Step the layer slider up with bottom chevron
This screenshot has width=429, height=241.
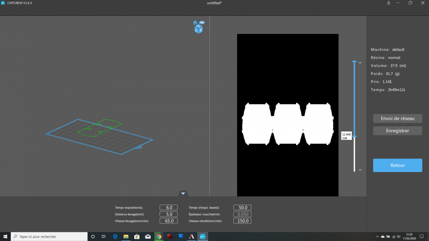click(x=360, y=170)
